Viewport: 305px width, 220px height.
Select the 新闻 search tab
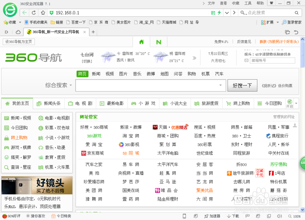pyautogui.click(x=96, y=74)
